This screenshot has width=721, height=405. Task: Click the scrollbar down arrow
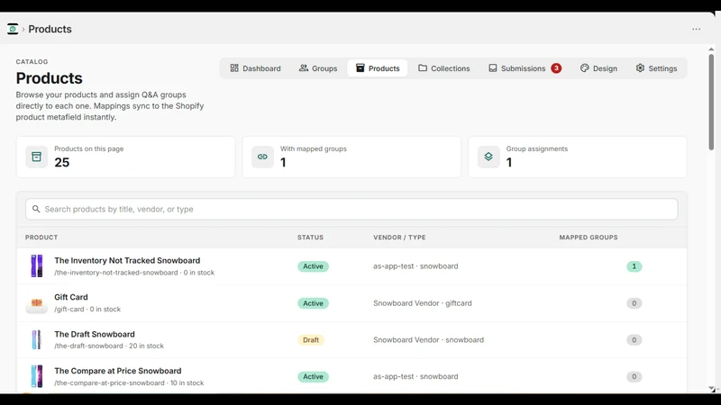(x=711, y=389)
